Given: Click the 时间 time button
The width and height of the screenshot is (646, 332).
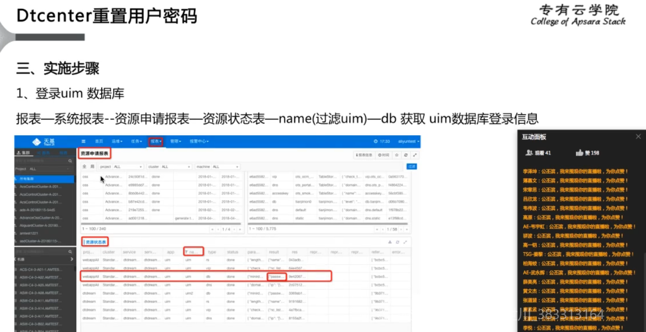Looking at the screenshot, I should 383,155.
